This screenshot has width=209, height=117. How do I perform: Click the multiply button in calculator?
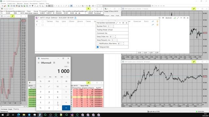(x=66, y=92)
